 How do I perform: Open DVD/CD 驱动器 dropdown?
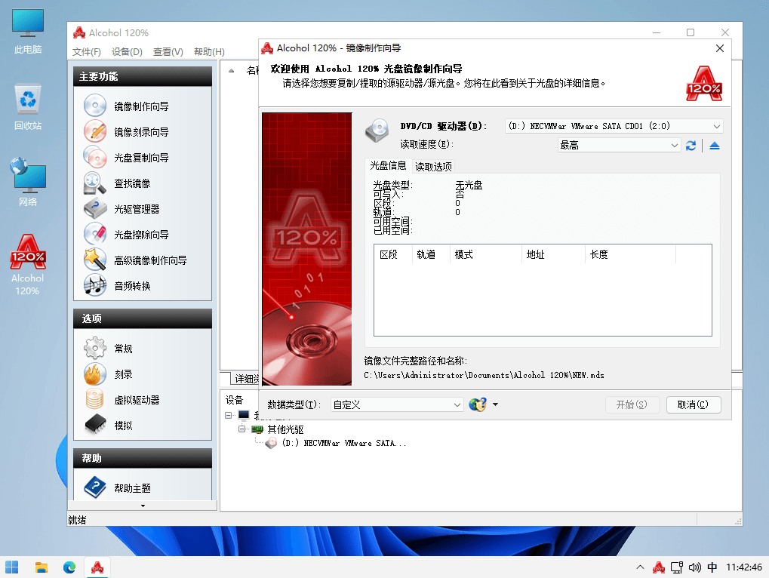point(614,126)
